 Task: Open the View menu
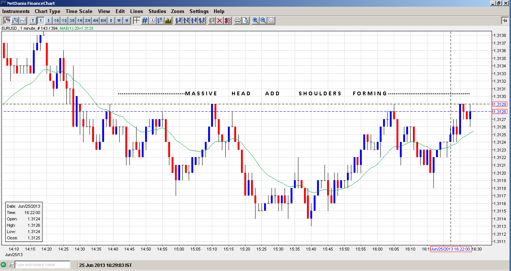click(x=104, y=11)
